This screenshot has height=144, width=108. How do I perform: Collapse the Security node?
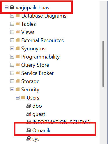(12, 90)
